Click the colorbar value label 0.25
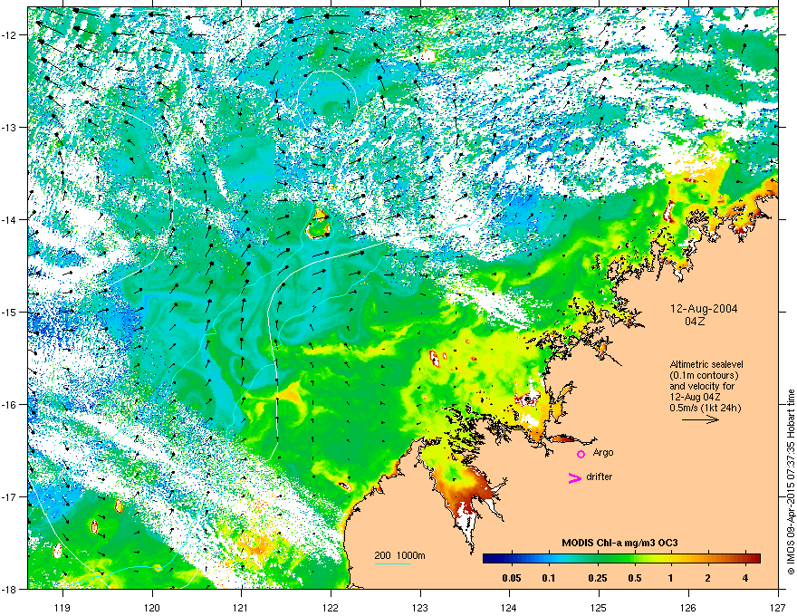This screenshot has height=616, width=797. click(598, 578)
